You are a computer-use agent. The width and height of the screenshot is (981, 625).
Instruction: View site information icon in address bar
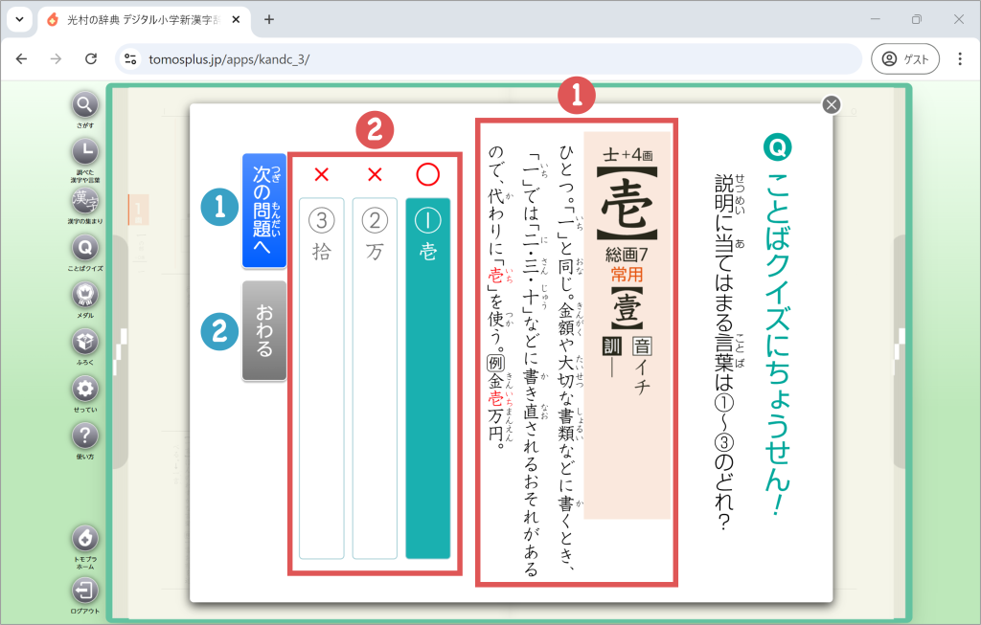click(130, 58)
